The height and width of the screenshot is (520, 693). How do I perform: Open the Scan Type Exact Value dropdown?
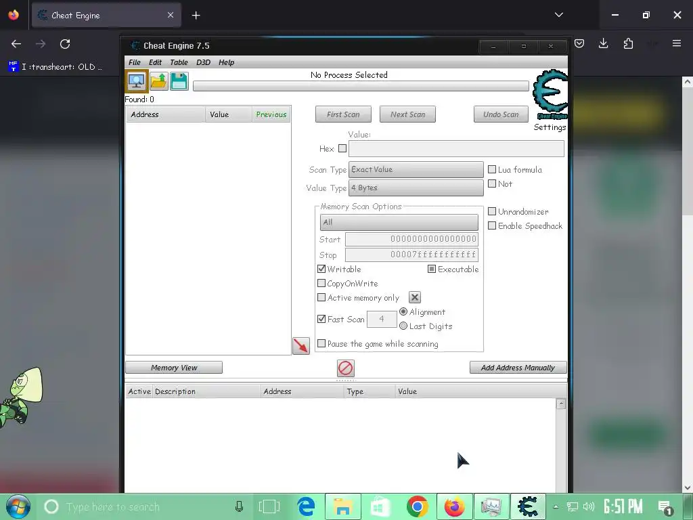coord(416,169)
